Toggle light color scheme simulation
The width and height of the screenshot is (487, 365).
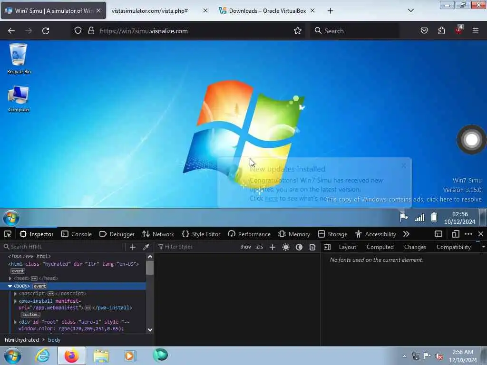coord(286,247)
